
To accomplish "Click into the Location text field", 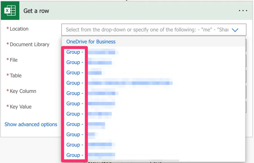I will [x=147, y=30].
